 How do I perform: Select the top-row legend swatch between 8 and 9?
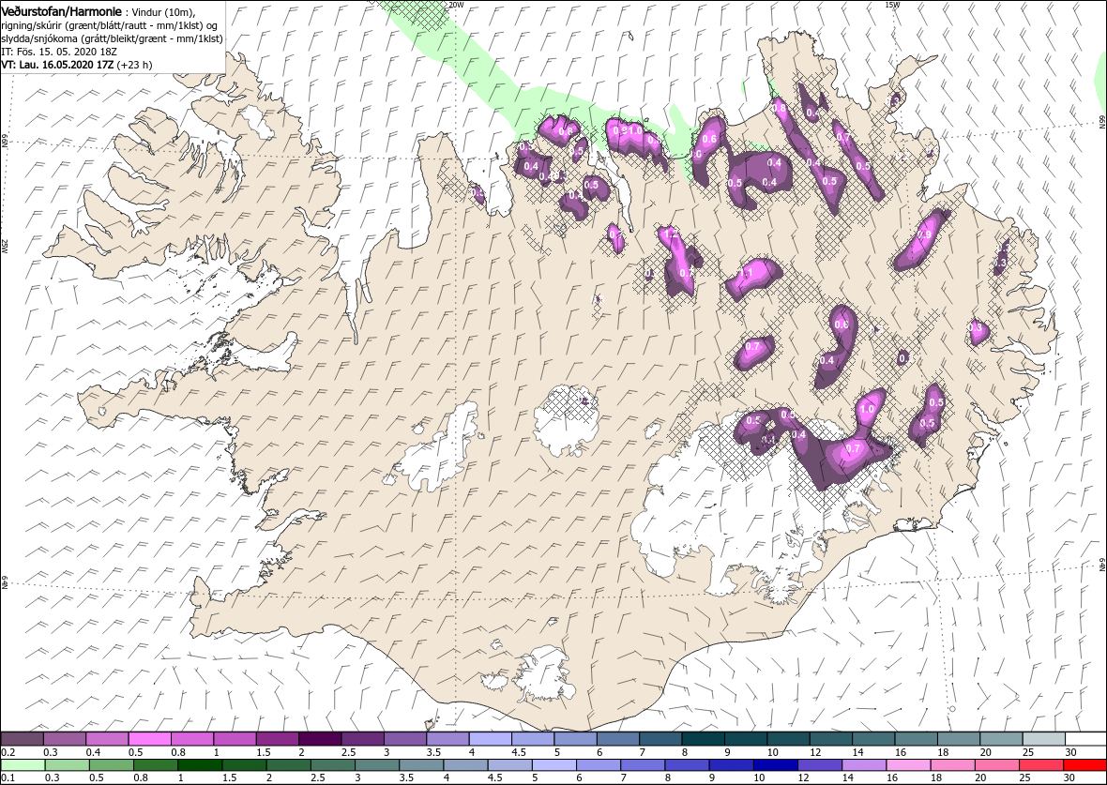(703, 739)
